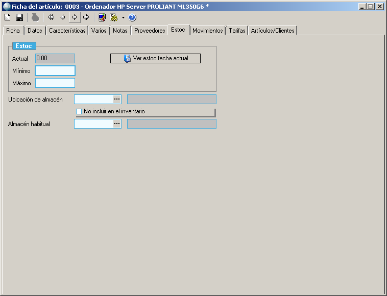387x296 pixels.
Task: Select the Estoc tab
Action: click(178, 30)
